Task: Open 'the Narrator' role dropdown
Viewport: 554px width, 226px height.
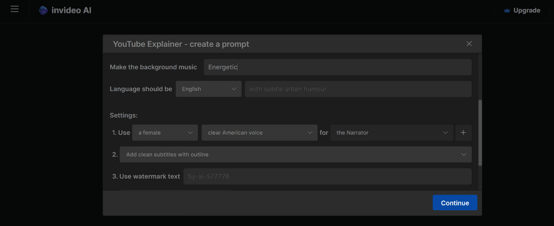Action: point(391,133)
